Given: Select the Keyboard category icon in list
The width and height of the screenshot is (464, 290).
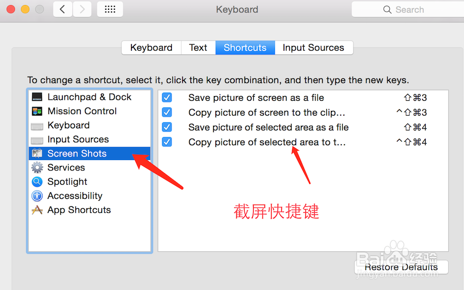Looking at the screenshot, I should click(37, 125).
